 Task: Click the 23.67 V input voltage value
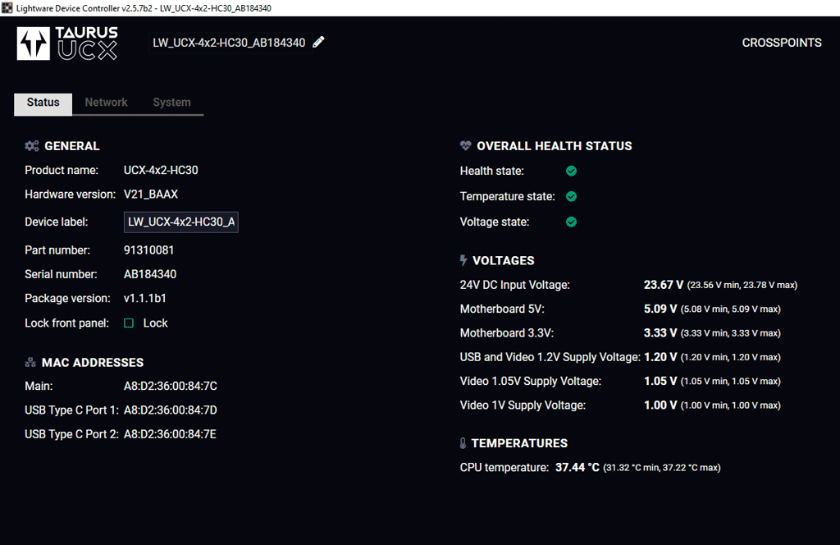pos(663,285)
